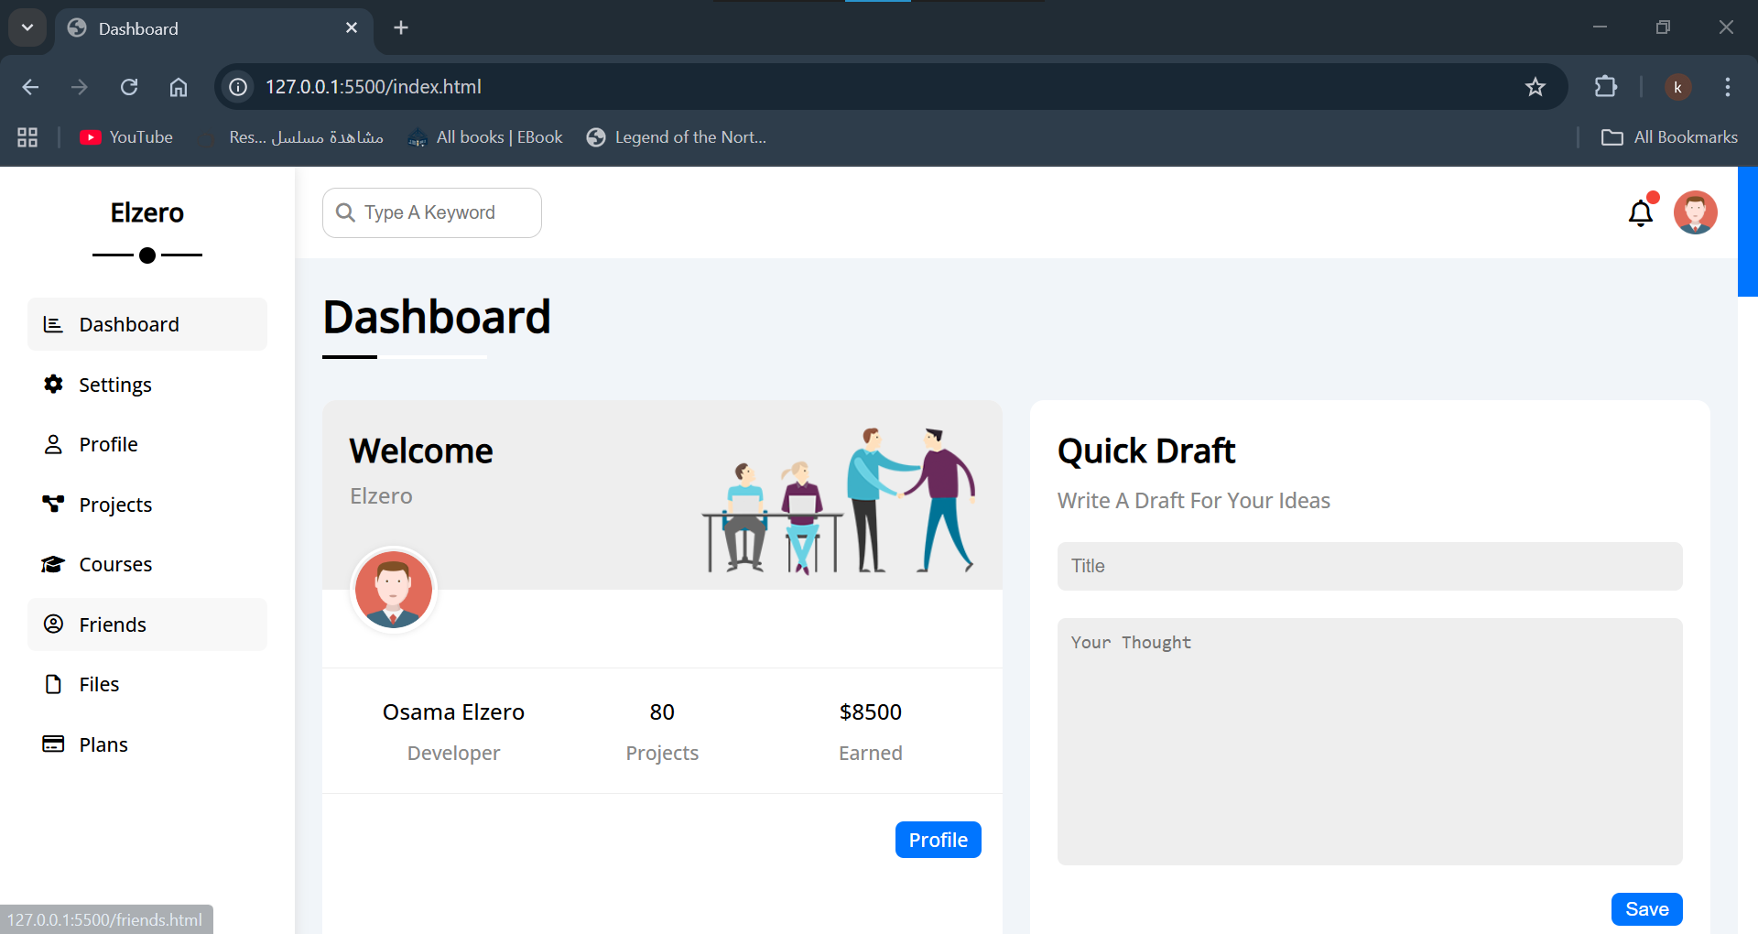
Task: Open the notifications bell
Action: [1642, 212]
